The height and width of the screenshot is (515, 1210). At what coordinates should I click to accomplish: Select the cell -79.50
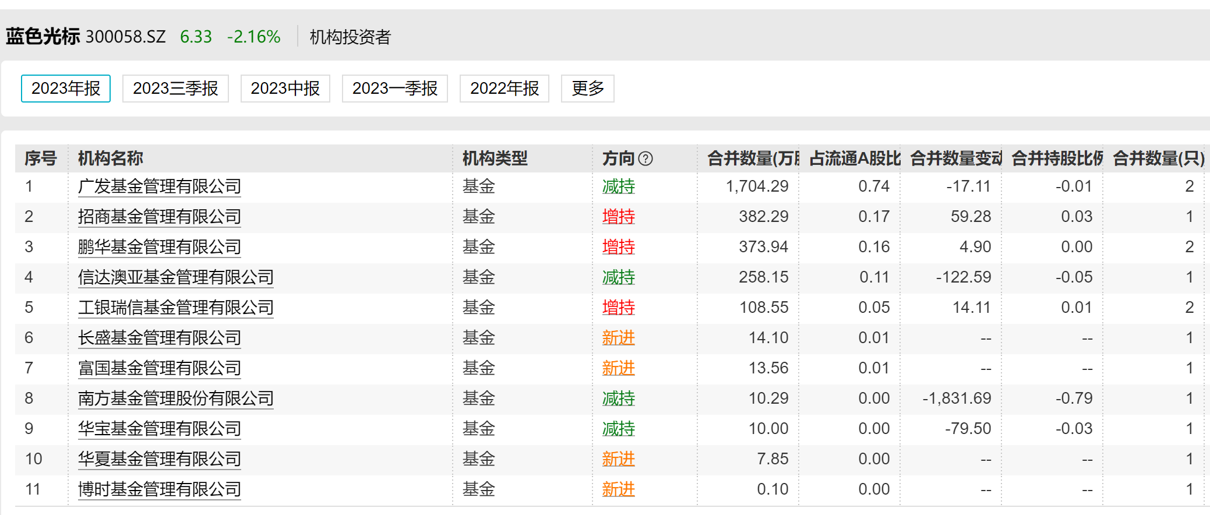click(968, 429)
